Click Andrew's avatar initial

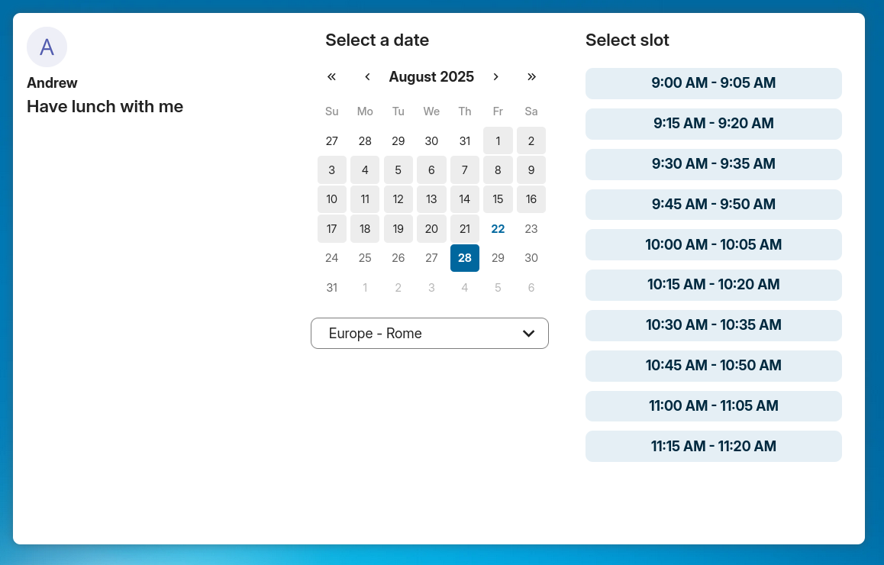(47, 47)
